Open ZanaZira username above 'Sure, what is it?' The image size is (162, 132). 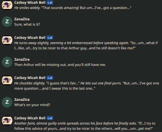tap(22, 19)
